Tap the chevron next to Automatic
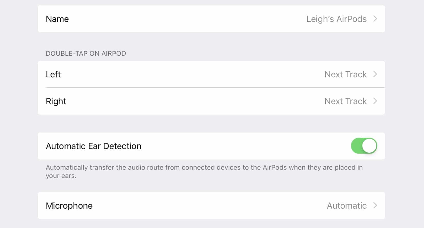This screenshot has height=228, width=424. tap(375, 206)
